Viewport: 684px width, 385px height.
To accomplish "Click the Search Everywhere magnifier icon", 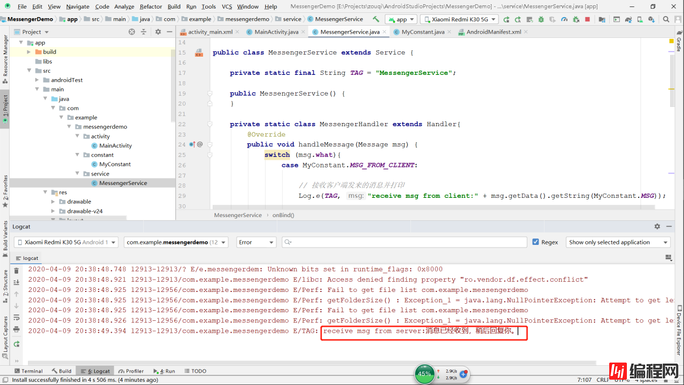I will click(x=666, y=19).
